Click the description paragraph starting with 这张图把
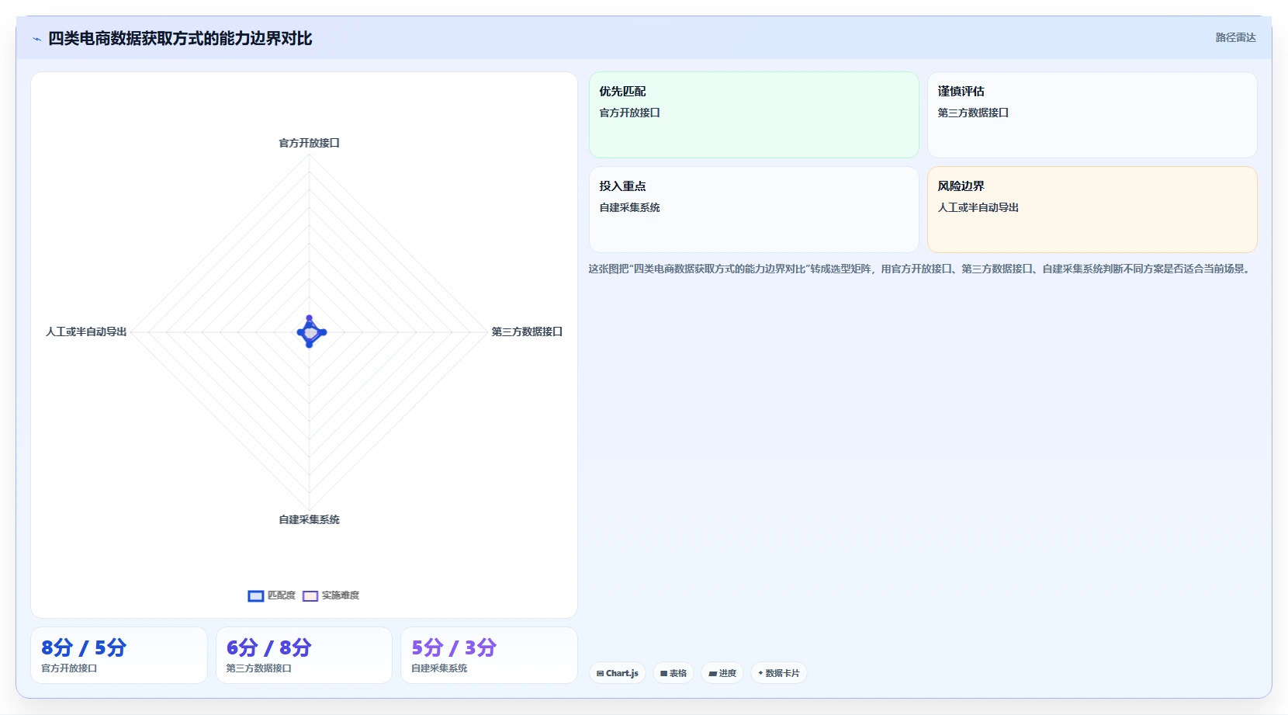This screenshot has height=715, width=1288. (920, 269)
